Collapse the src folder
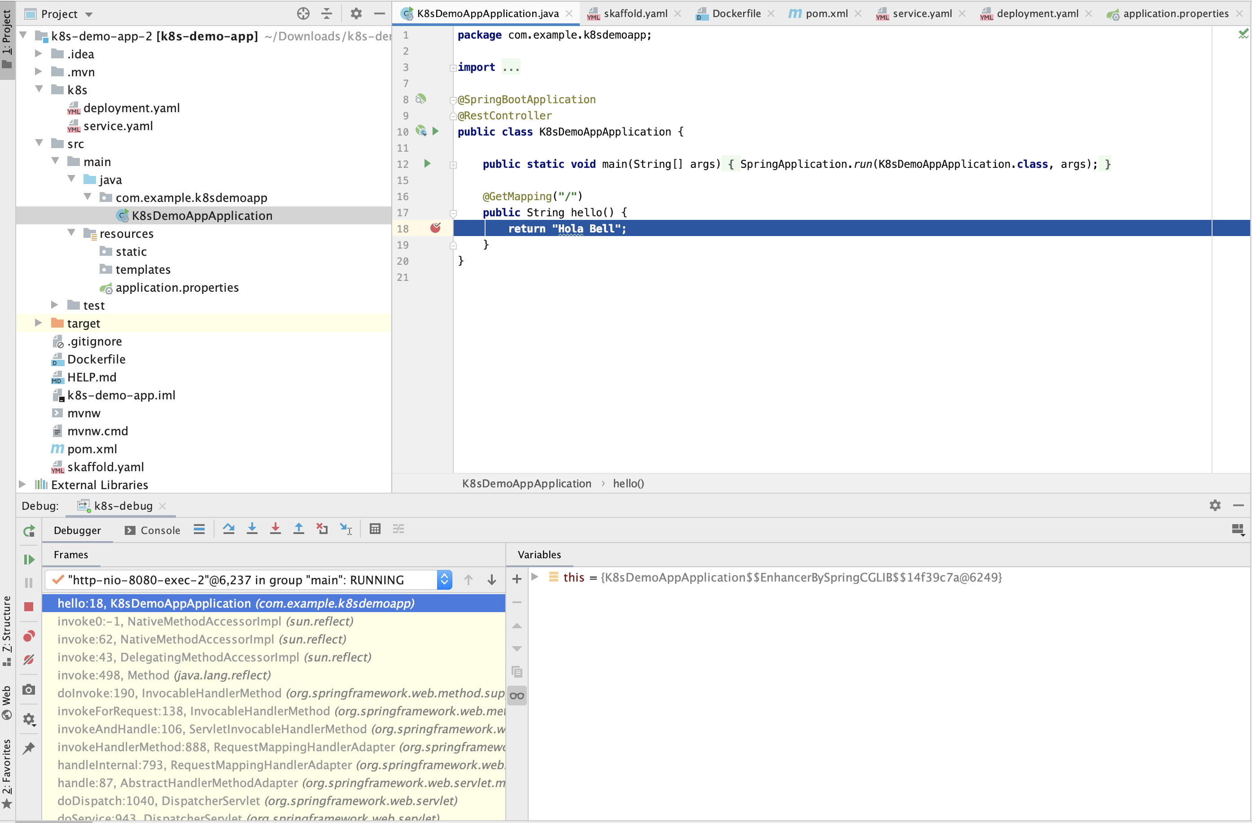Screen dimensions: 1252x823 (x=39, y=143)
